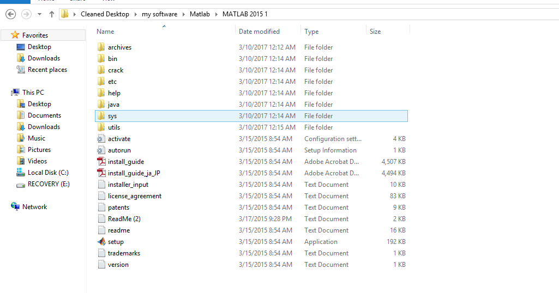Select the activate configuration file icon
The height and width of the screenshot is (293, 559).
101,138
